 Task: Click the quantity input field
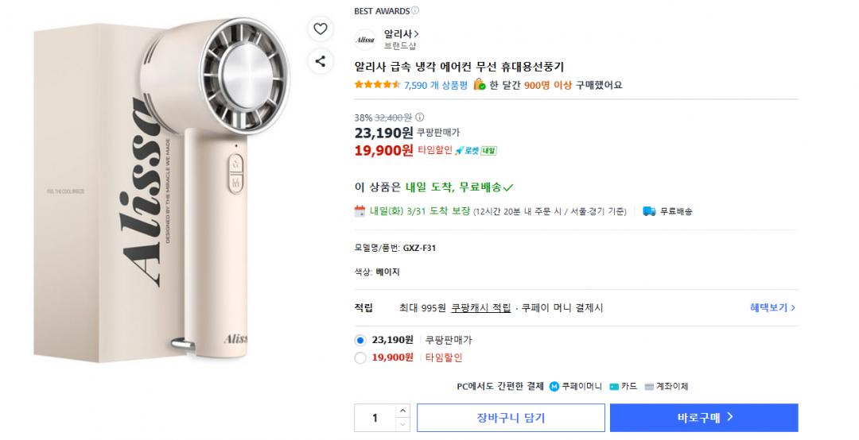coord(374,418)
